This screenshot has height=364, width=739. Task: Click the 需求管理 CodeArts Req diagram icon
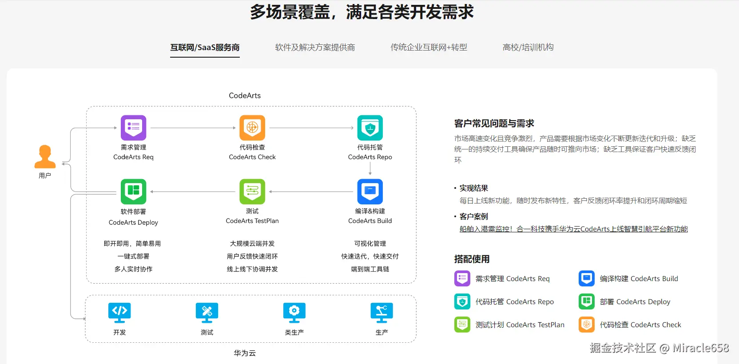[133, 128]
